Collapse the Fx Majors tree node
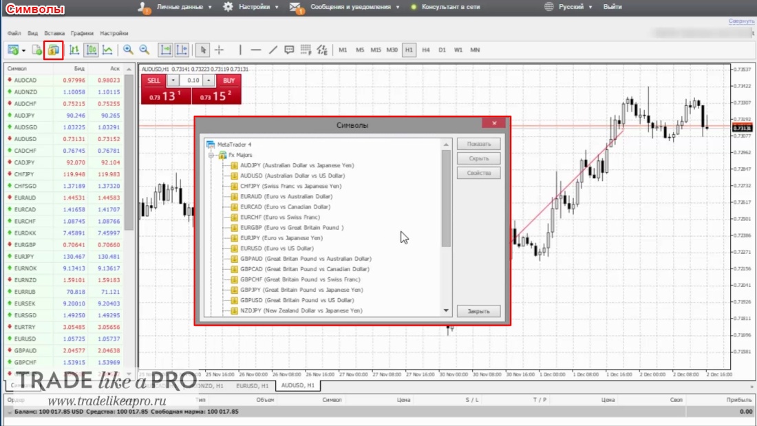 [x=211, y=155]
